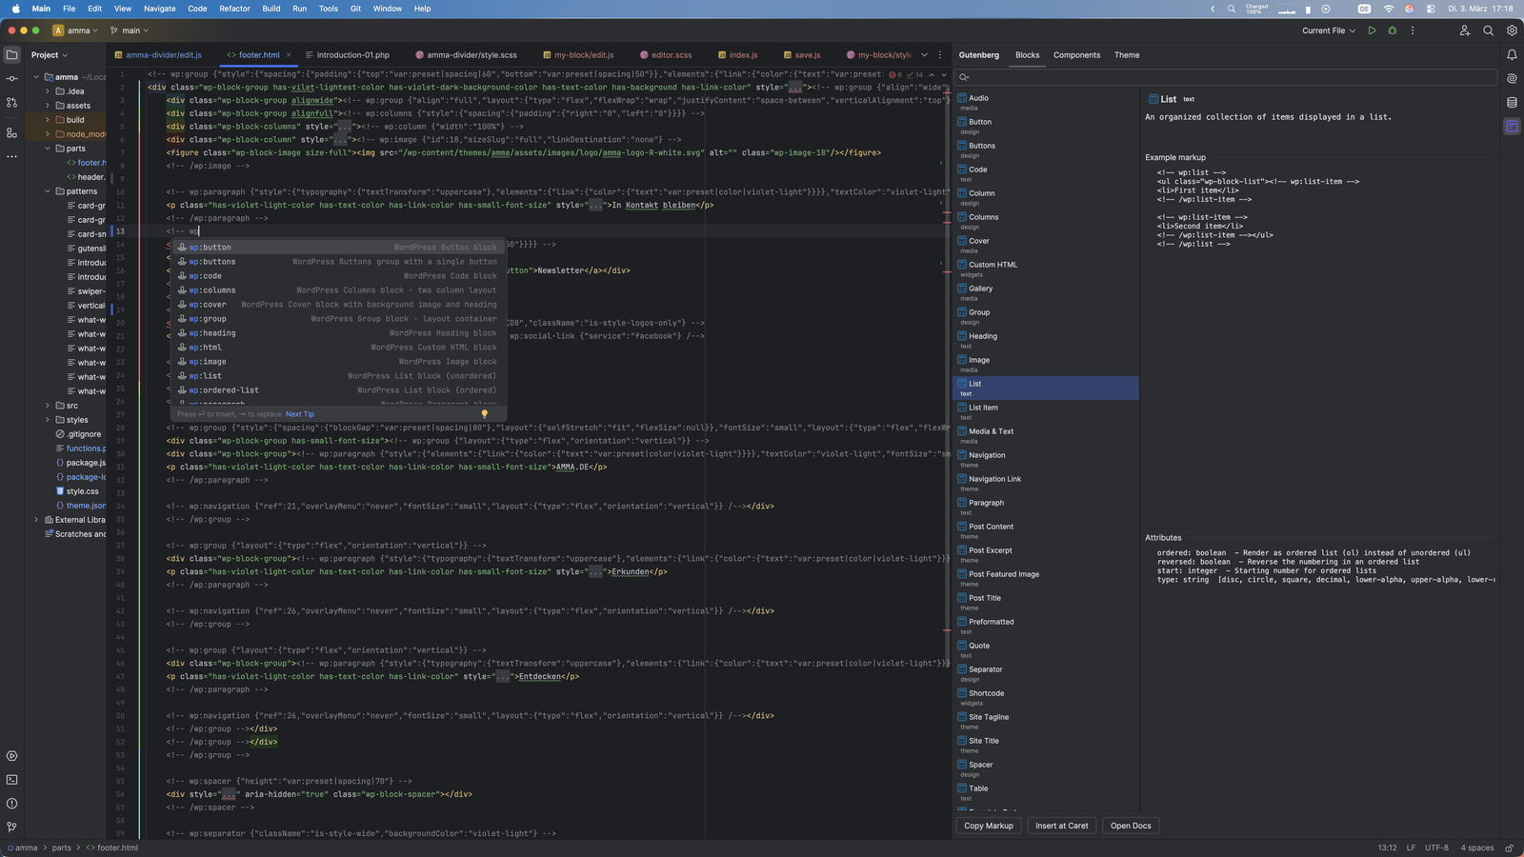Toggle read-only lock in status bar
The height and width of the screenshot is (857, 1524).
[x=1510, y=847]
